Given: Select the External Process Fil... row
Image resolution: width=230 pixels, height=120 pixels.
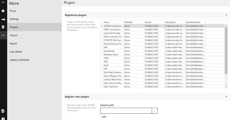Looking at the screenshot, I should pos(162,44).
